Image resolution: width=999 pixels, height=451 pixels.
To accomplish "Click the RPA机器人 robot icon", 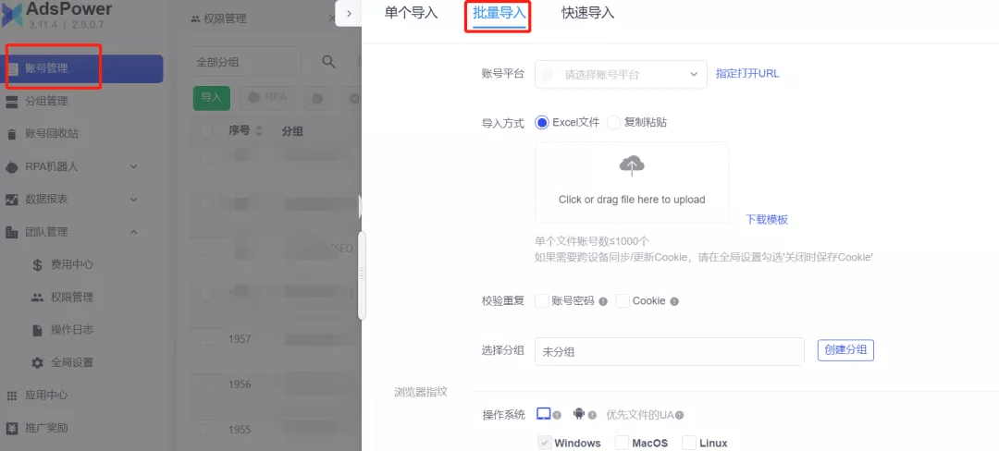I will 11,166.
